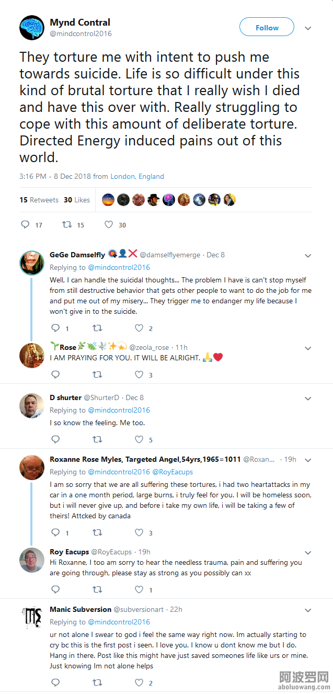Image resolution: width=333 pixels, height=694 pixels.
Task: Open more options on Manic Subversion's reply
Action: [x=308, y=610]
